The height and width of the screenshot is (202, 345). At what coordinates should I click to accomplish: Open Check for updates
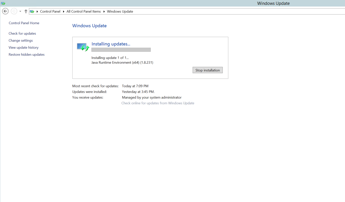pyautogui.click(x=22, y=33)
